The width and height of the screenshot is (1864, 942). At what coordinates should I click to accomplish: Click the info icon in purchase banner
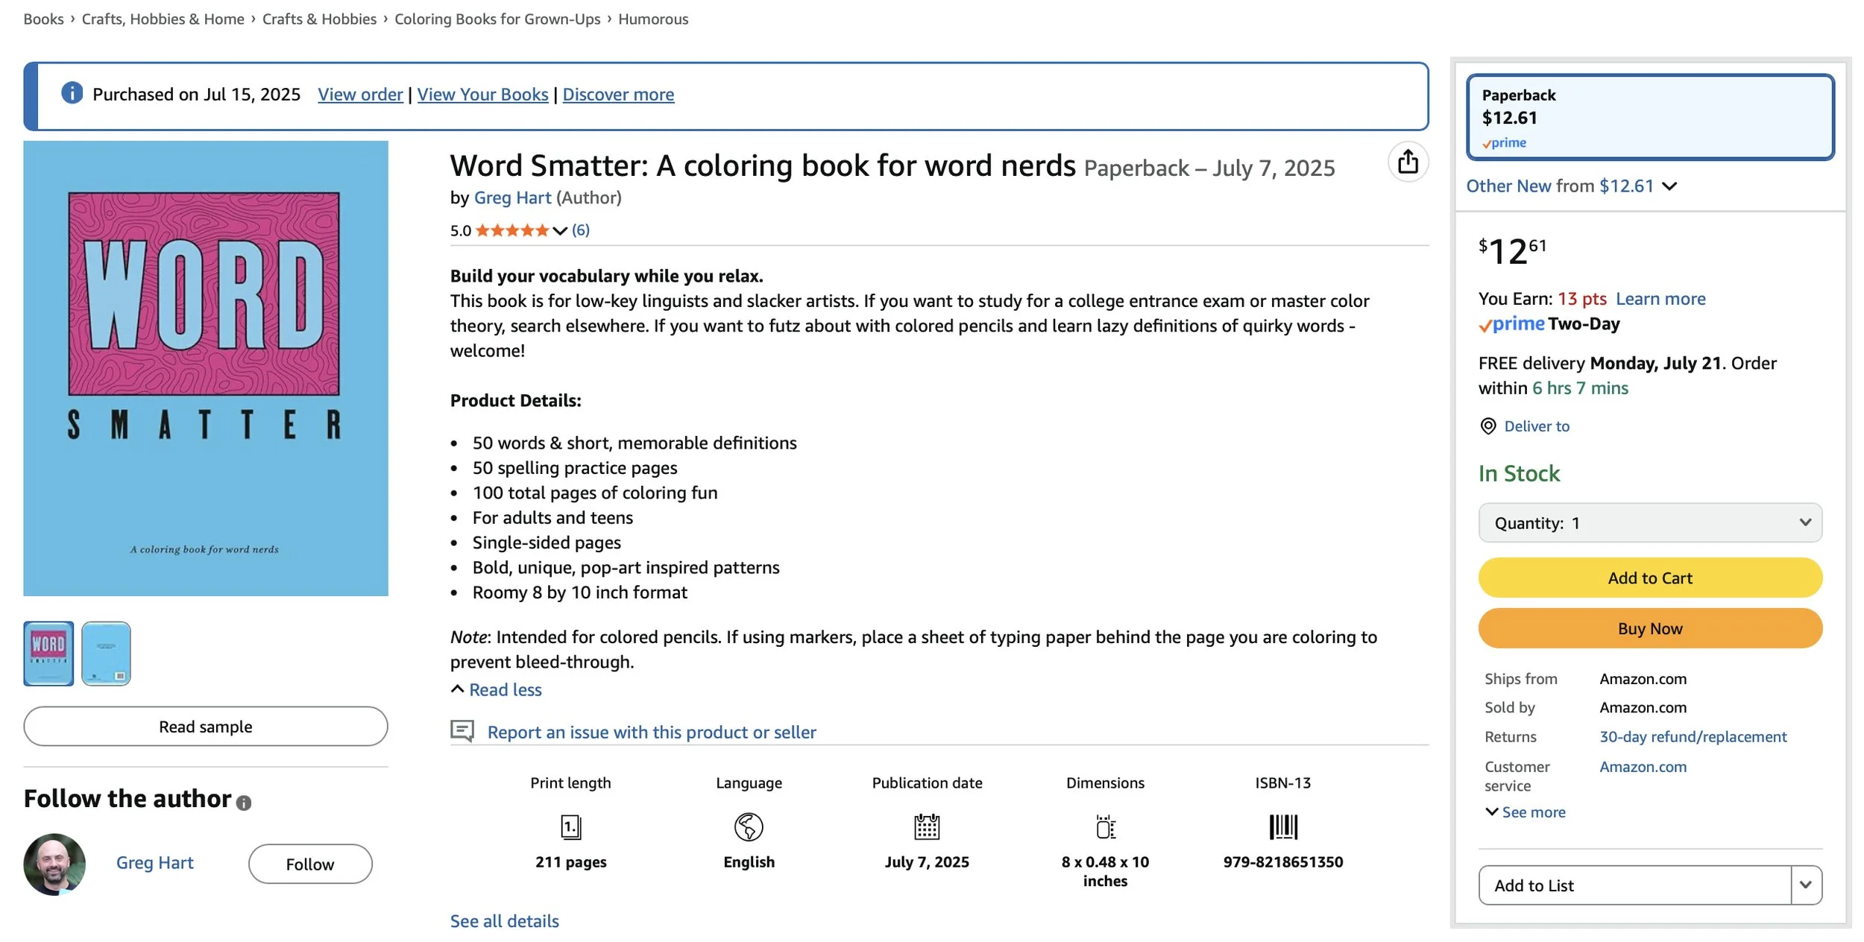(x=72, y=93)
